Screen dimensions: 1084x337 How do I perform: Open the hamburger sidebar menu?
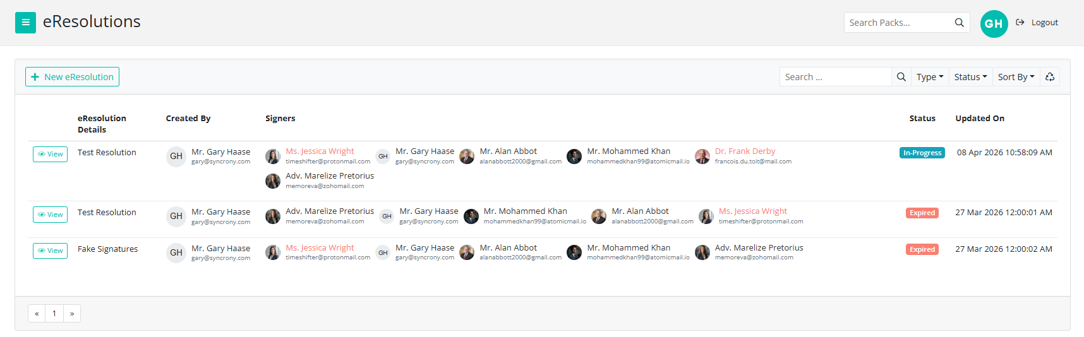pyautogui.click(x=25, y=23)
